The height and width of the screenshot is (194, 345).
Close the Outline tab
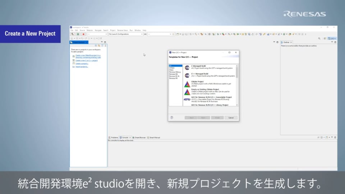(291, 42)
